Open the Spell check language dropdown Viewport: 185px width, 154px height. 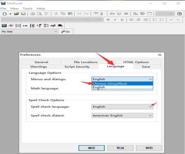click(150, 107)
